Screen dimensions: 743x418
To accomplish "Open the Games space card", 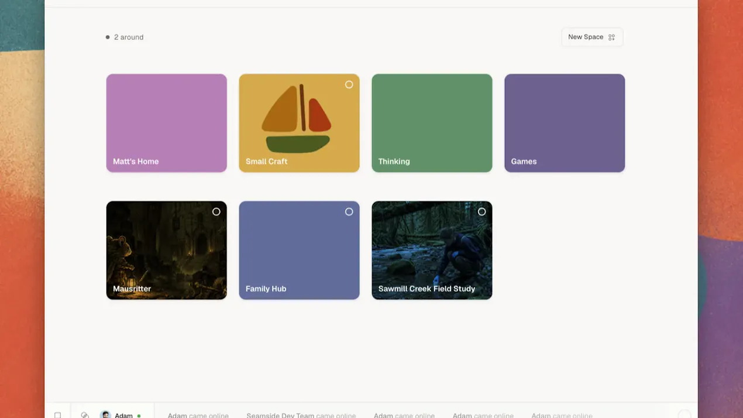I will (x=565, y=123).
